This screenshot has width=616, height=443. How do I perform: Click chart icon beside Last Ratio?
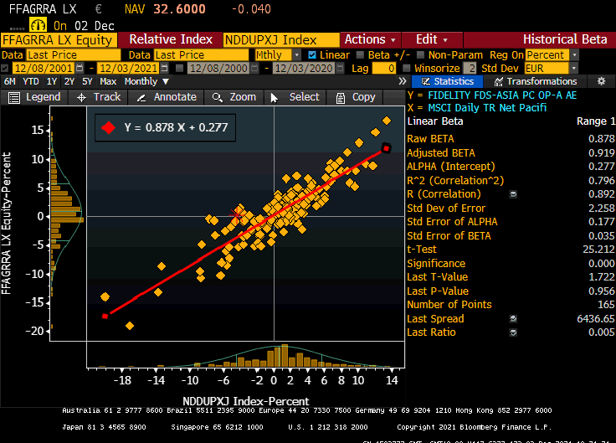513,332
